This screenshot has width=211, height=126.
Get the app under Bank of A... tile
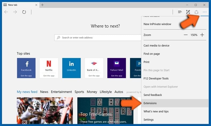[x=94, y=76]
